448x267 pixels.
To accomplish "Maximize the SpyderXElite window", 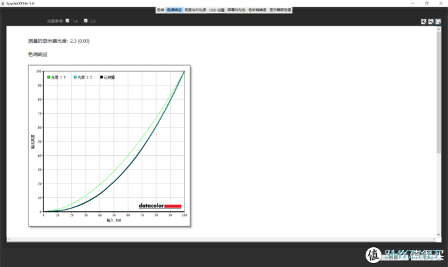I will (426, 3).
